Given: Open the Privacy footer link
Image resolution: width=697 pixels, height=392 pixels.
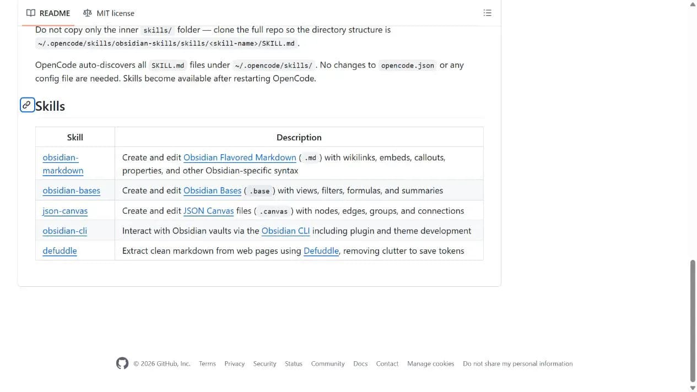Looking at the screenshot, I should point(234,363).
